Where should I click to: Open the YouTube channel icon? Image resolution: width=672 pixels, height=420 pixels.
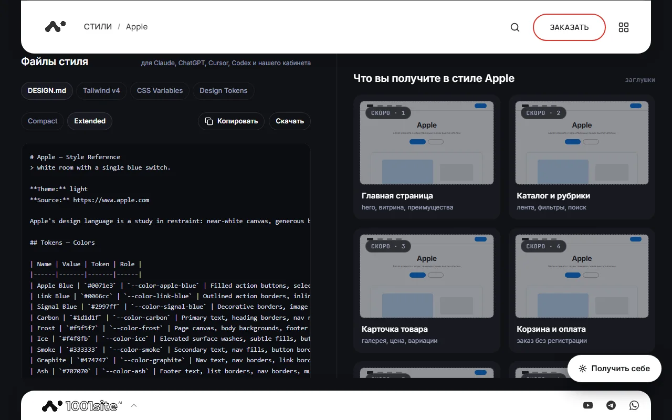[x=588, y=405]
